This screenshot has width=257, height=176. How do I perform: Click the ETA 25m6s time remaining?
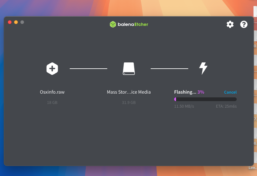226,106
